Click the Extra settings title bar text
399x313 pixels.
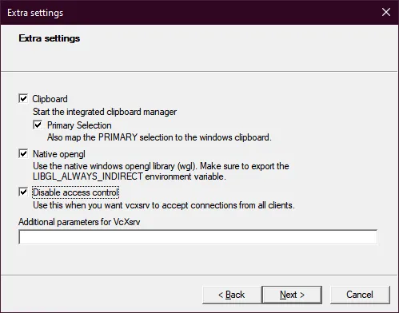(x=35, y=13)
